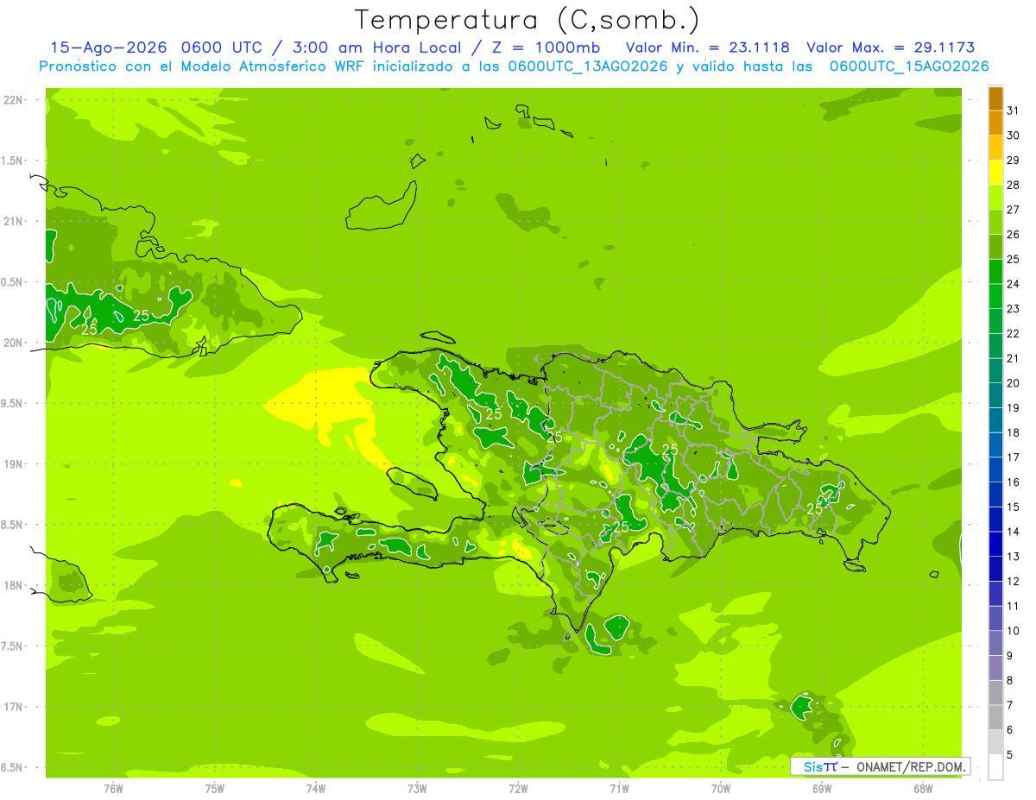Pick the lime legend swatch between 27 and 28
Viewport: 1036px width, 800px height.
995,197
